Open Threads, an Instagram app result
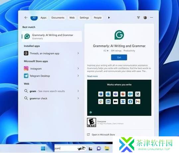 [x=52, y=53]
